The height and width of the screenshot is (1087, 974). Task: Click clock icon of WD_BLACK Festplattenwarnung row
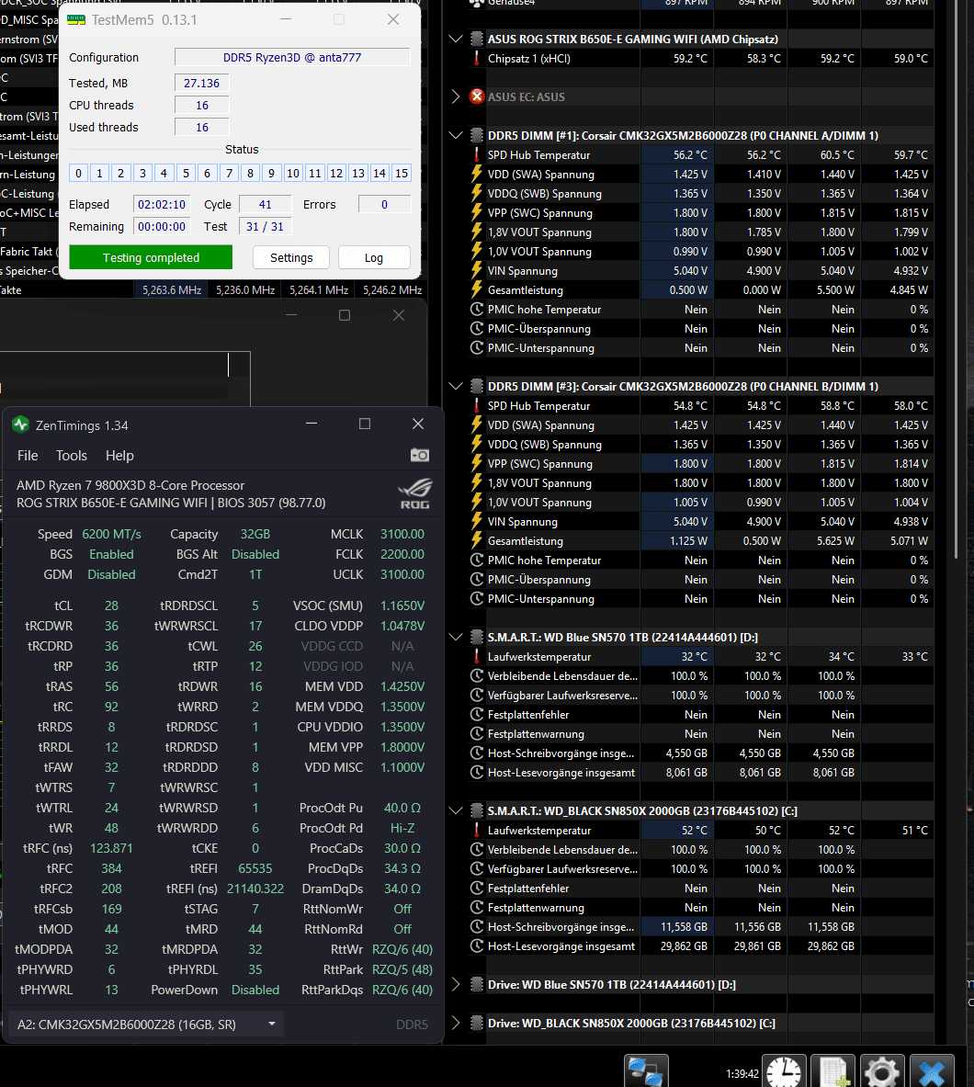476,908
